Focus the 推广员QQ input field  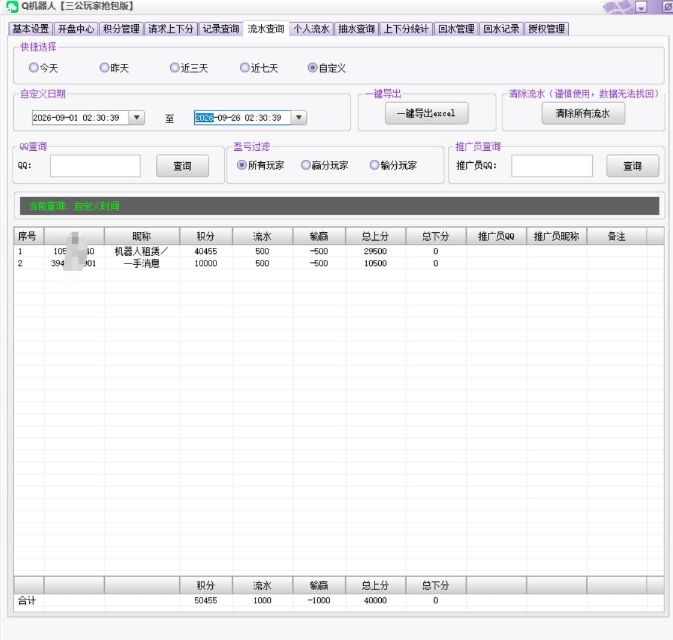point(552,166)
